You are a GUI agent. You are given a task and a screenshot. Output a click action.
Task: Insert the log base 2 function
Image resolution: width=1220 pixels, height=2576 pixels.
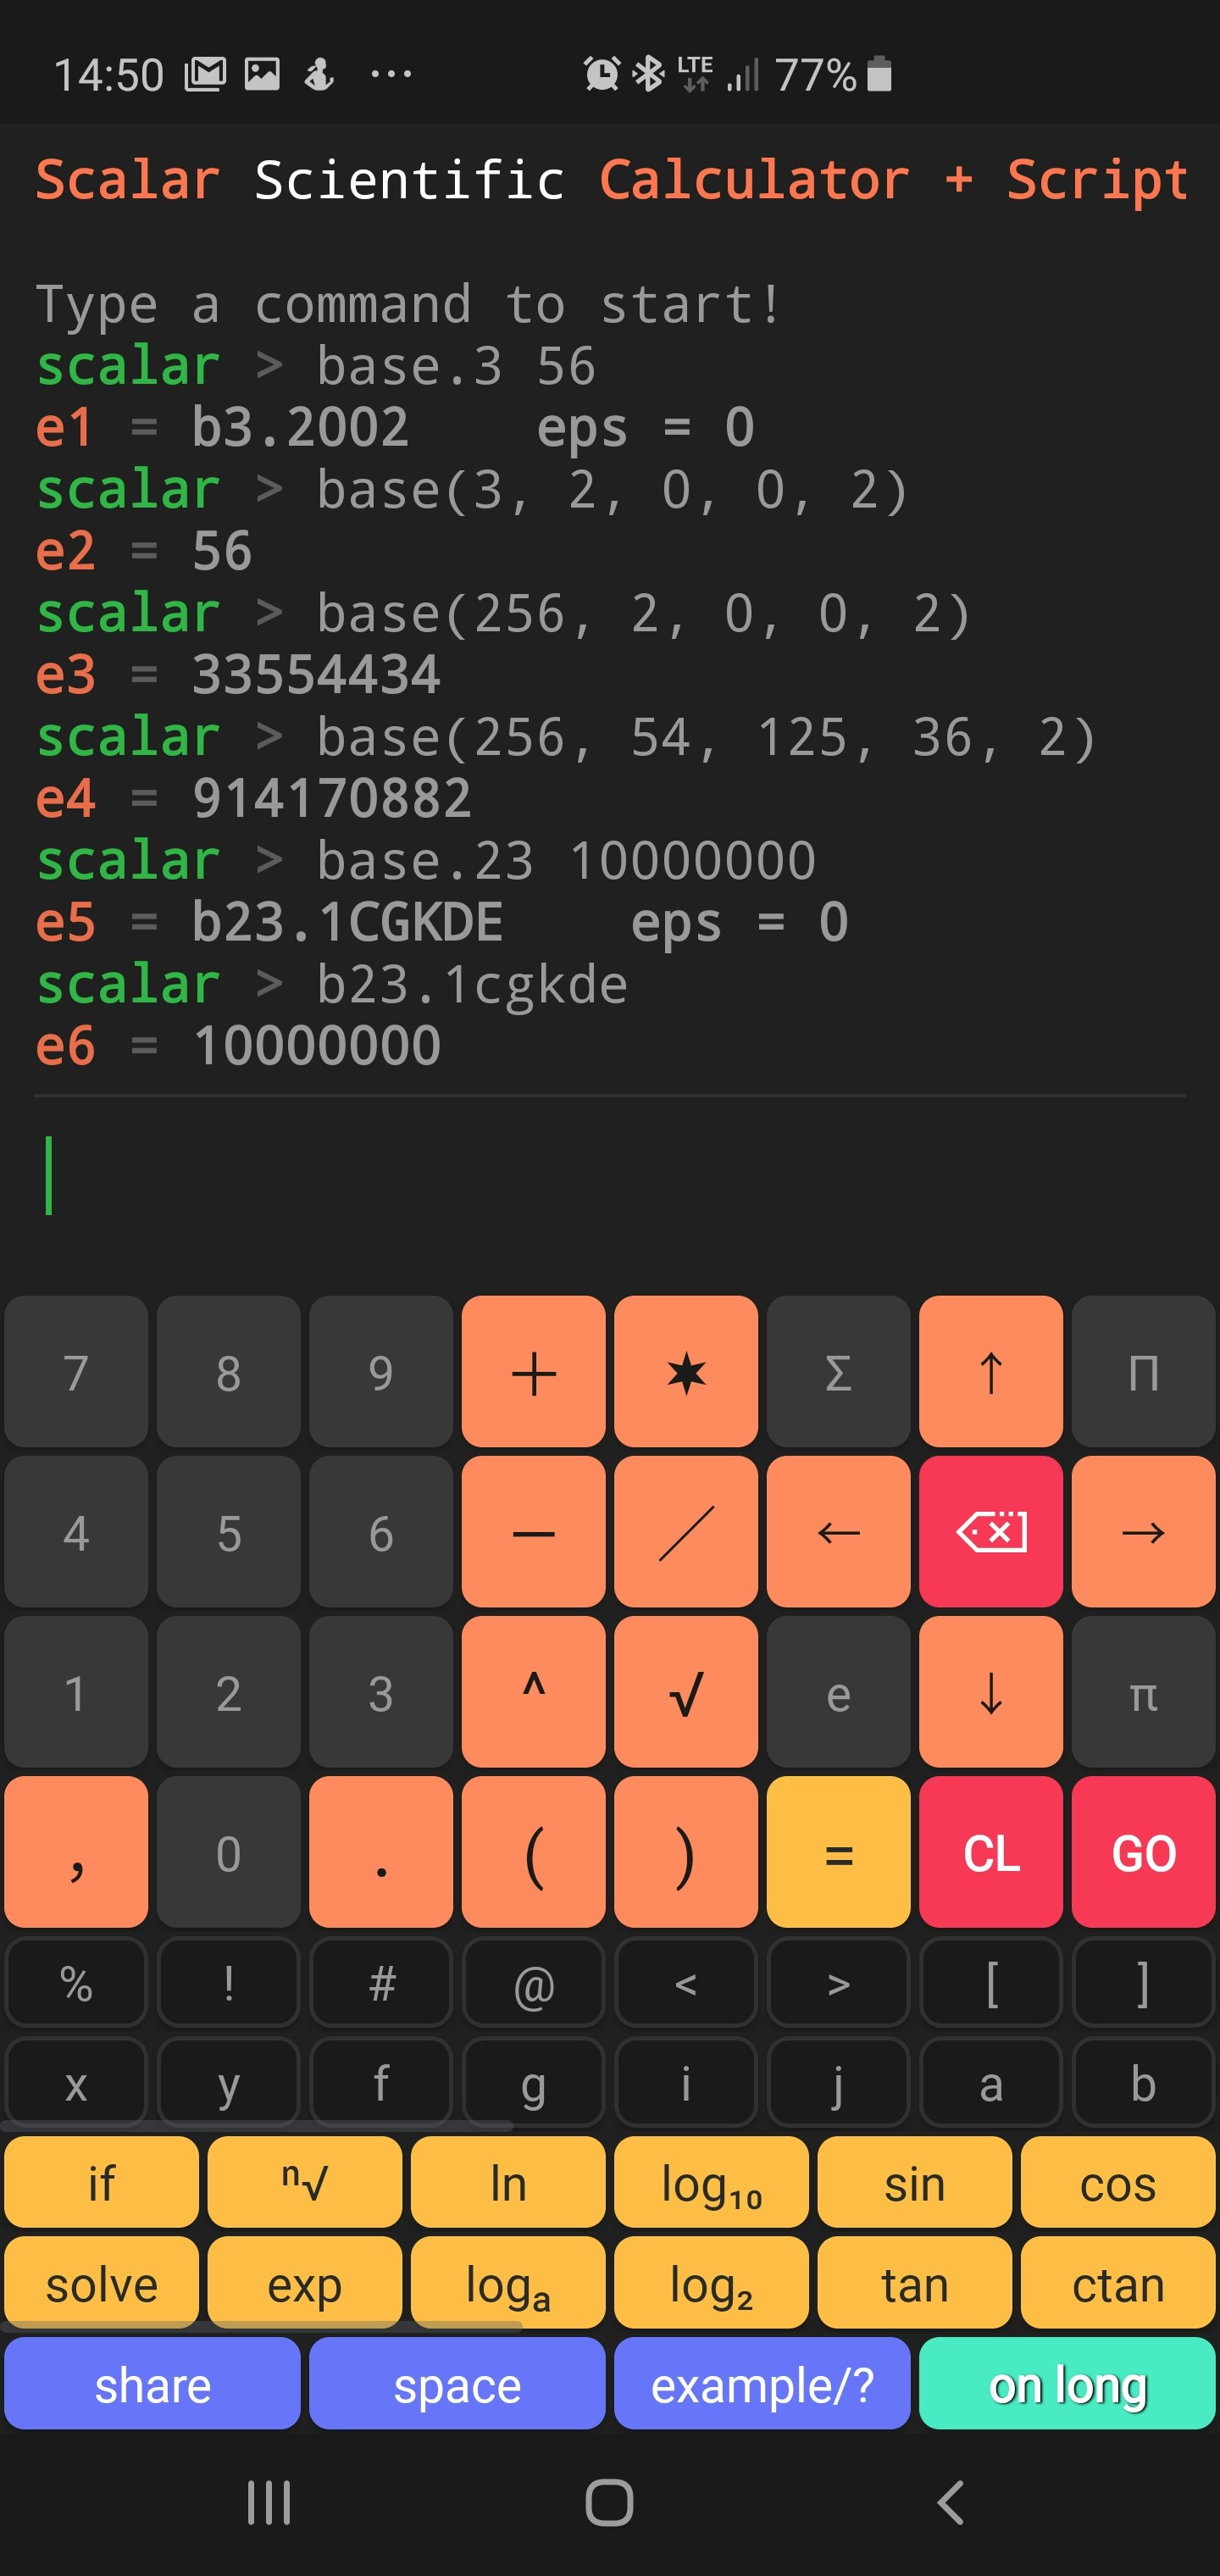click(x=711, y=2282)
